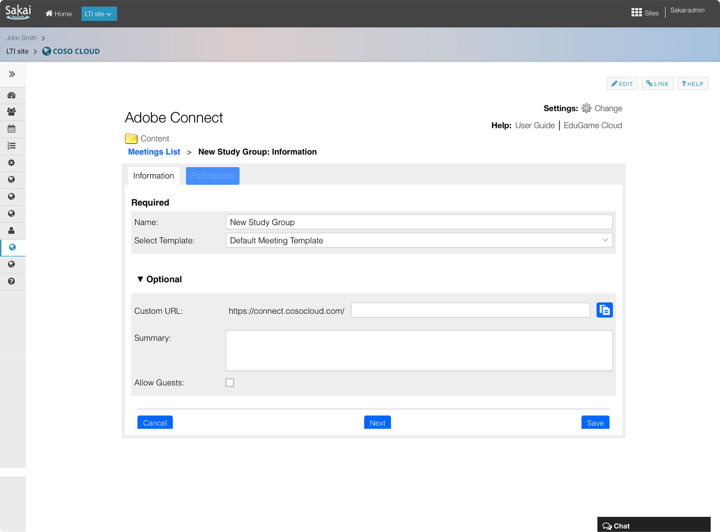The width and height of the screenshot is (720, 532).
Task: Click the Change settings link
Action: click(608, 108)
